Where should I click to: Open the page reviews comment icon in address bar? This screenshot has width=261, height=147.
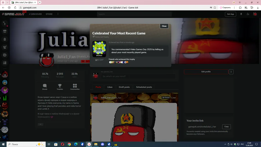pos(211,8)
